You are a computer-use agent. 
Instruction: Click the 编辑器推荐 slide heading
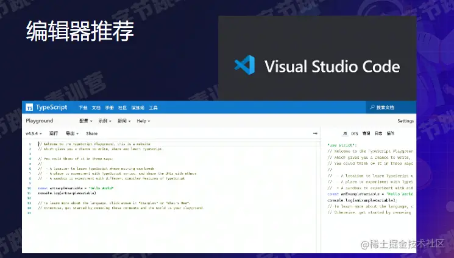pyautogui.click(x=80, y=31)
